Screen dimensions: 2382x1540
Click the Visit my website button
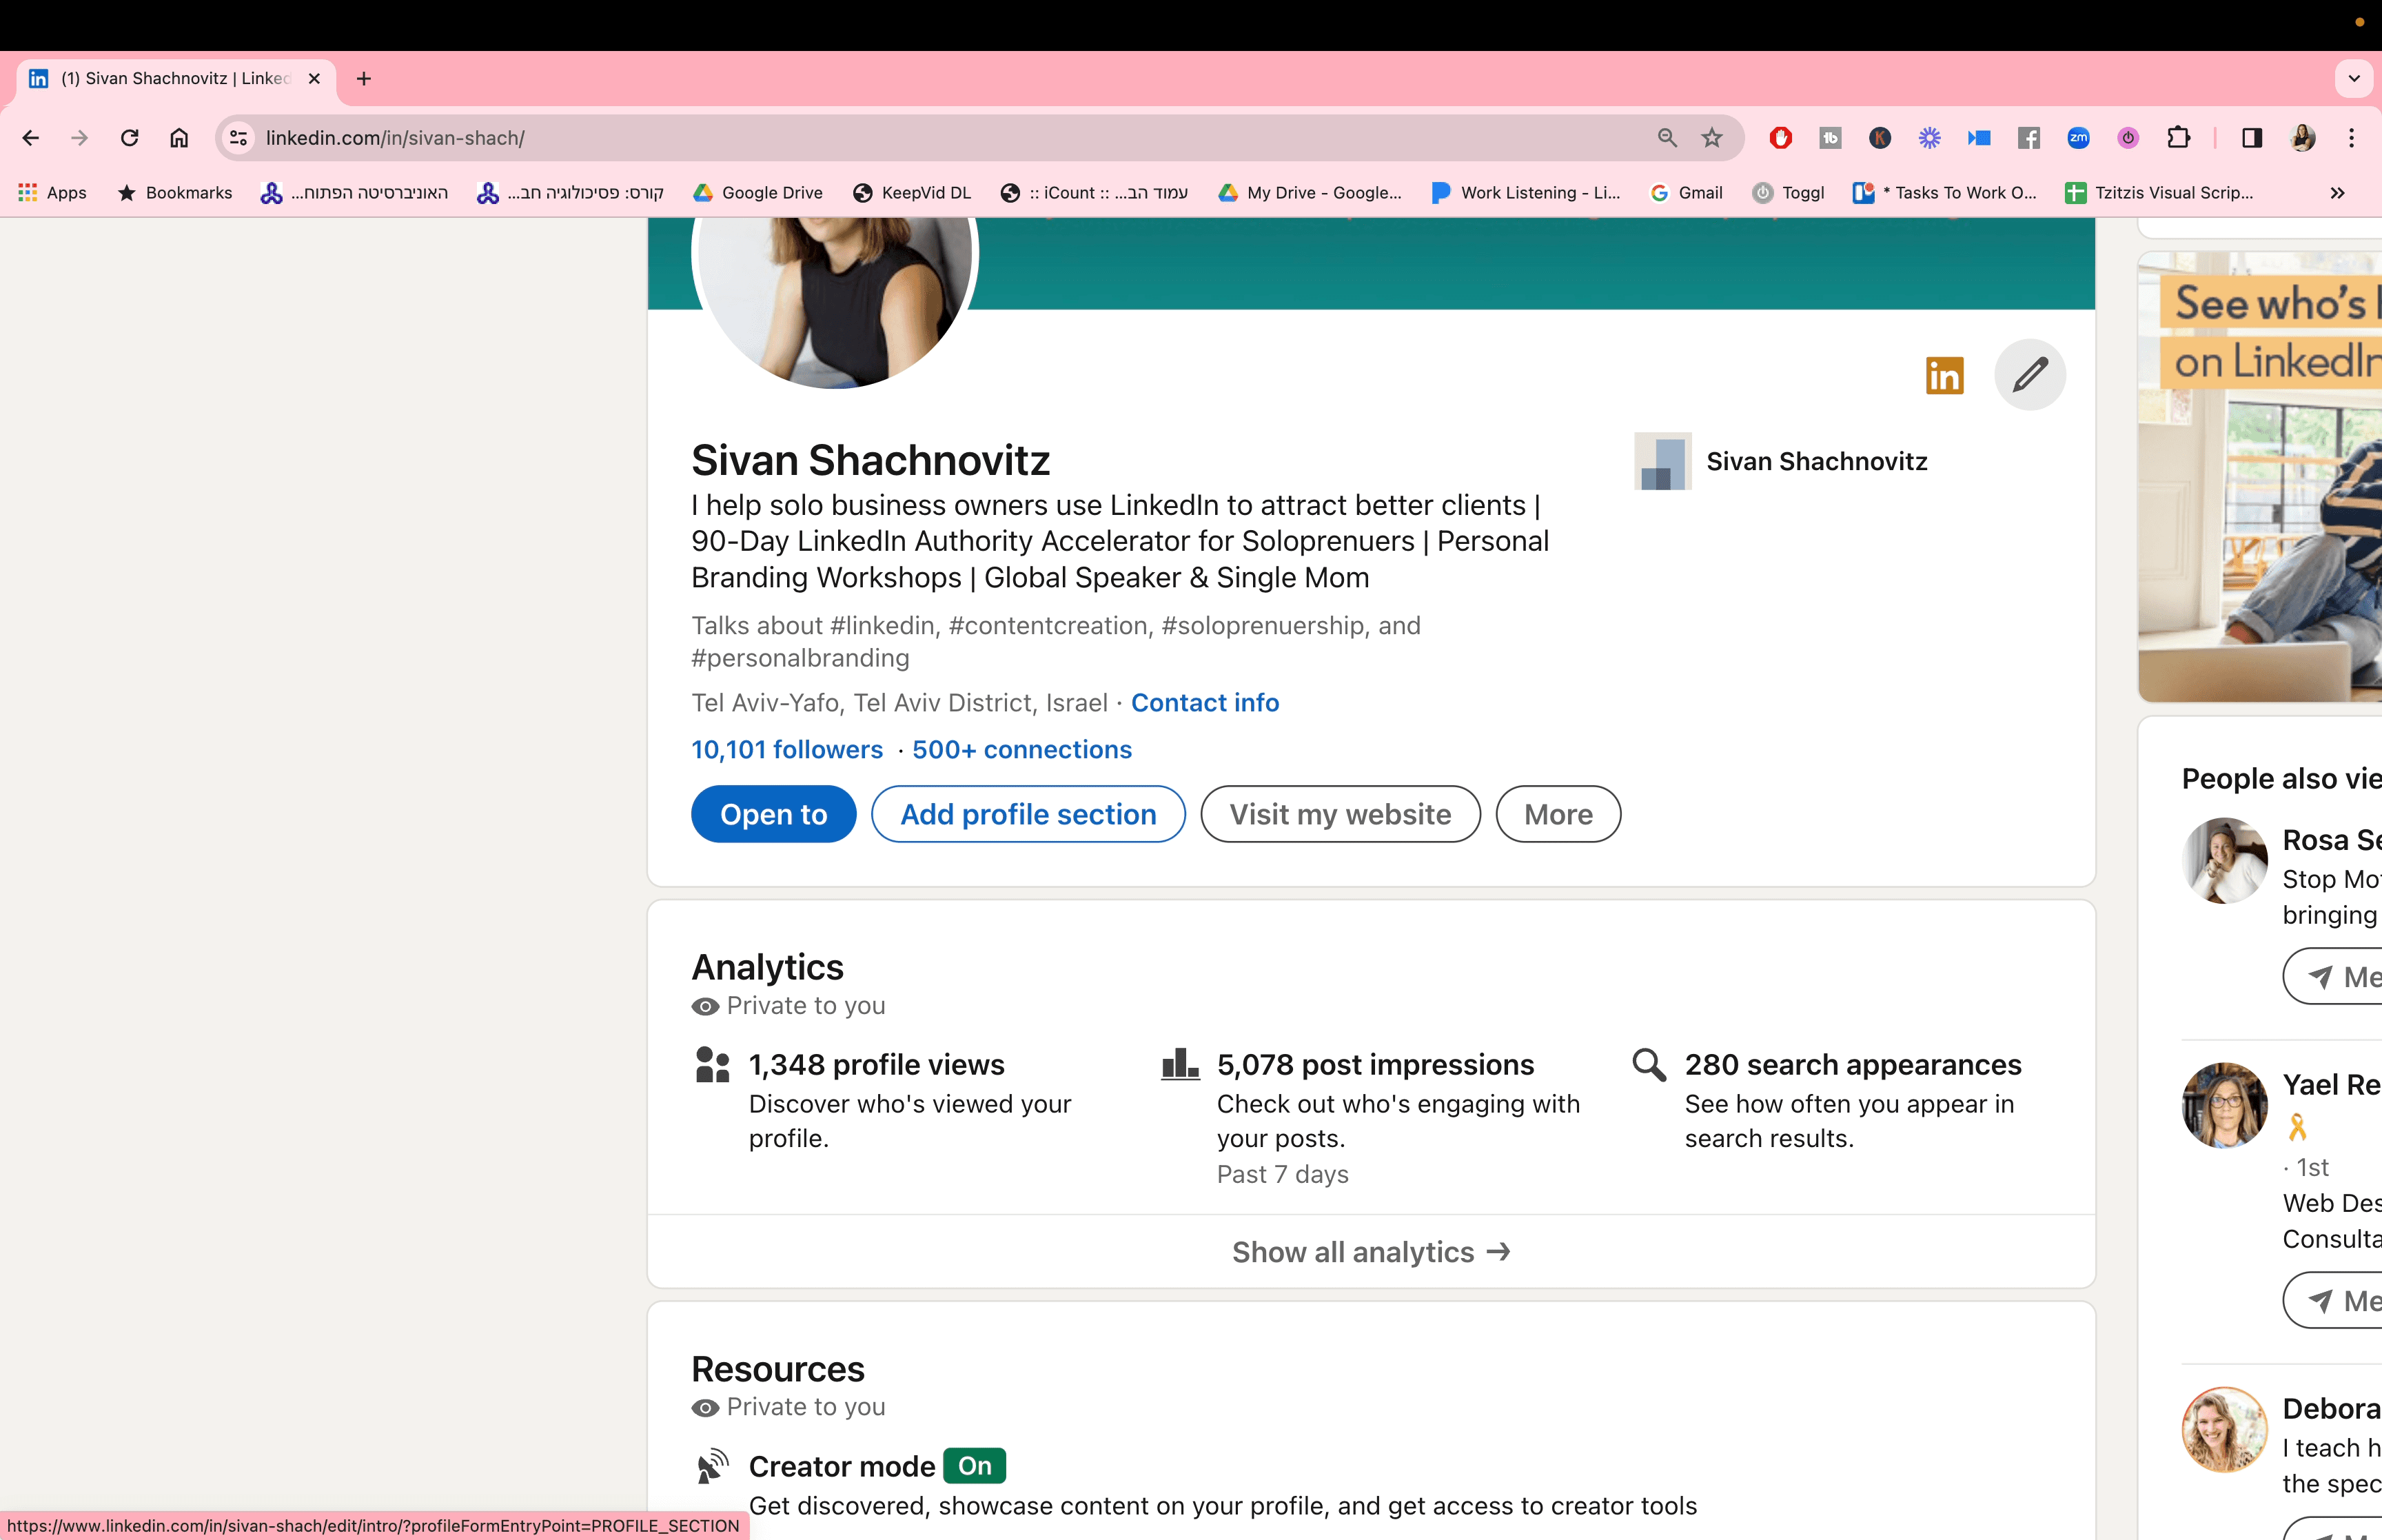pos(1339,814)
